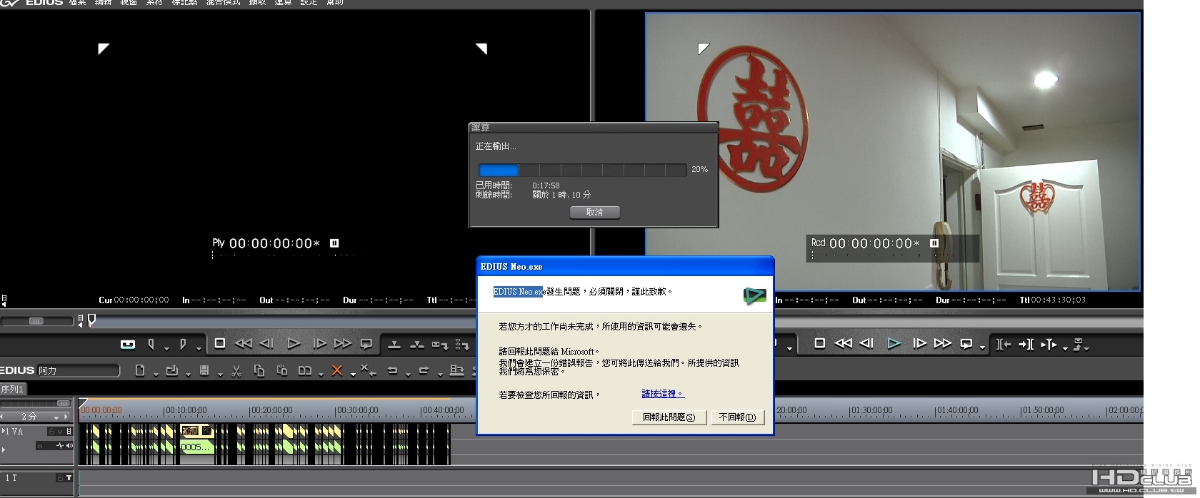Open the Set Out point dropdown arrow
The image size is (1200, 498).
pyautogui.click(x=198, y=348)
